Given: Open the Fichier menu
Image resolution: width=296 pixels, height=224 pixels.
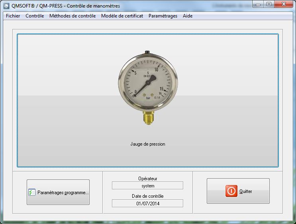Looking at the screenshot, I should point(13,16).
